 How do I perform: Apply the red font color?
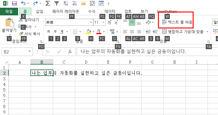point(99,32)
